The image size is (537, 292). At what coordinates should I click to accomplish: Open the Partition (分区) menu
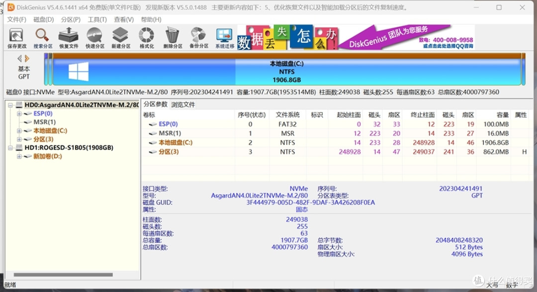pos(71,19)
